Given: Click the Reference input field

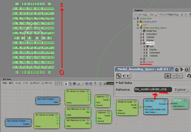Looking at the screenshot, I should click(153, 90).
